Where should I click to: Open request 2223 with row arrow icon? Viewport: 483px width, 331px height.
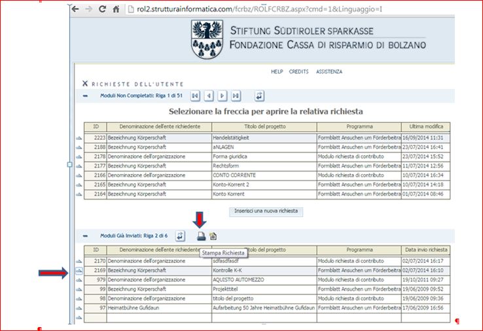(x=79, y=138)
